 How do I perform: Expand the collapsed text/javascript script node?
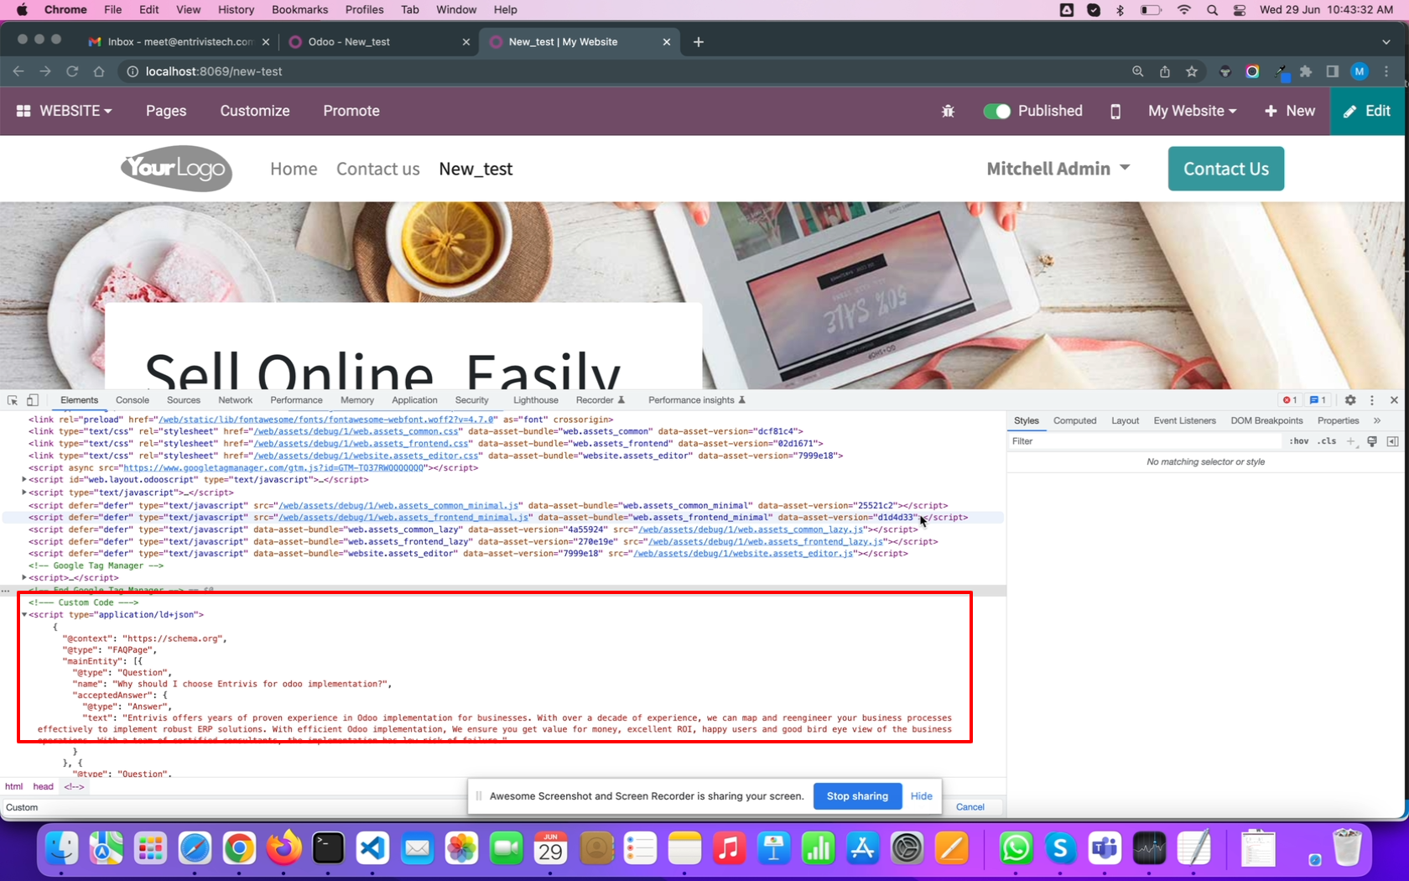(x=24, y=493)
